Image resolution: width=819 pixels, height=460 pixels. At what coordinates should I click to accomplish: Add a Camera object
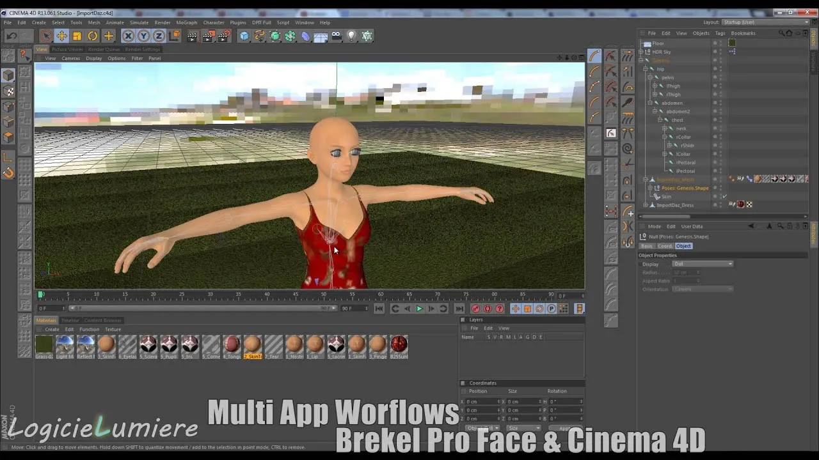pyautogui.click(x=336, y=36)
